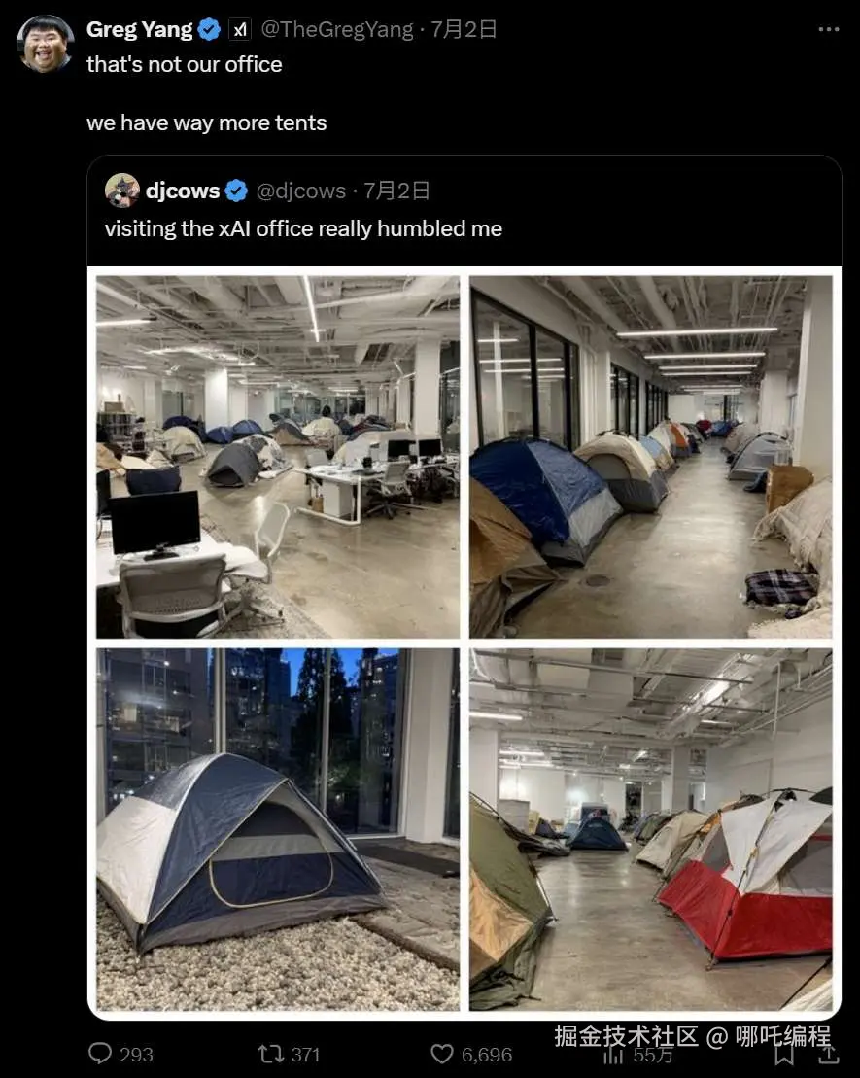860x1078 pixels.
Task: Open the three-dot more options menu
Action: (828, 29)
